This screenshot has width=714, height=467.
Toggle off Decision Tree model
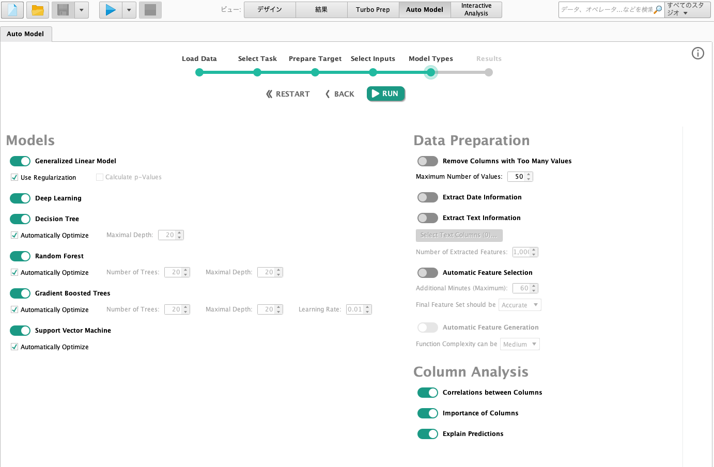[x=20, y=219]
